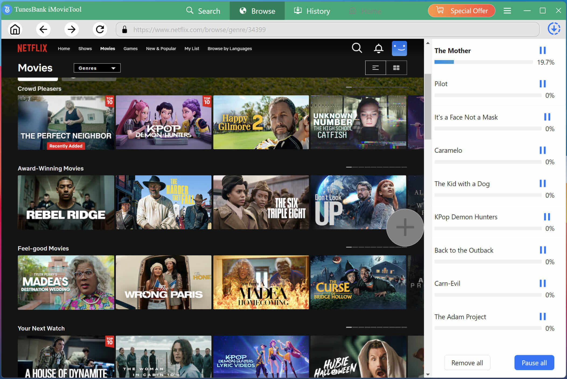
Task: Pause KPop Demon Hunters download
Action: [x=547, y=217]
